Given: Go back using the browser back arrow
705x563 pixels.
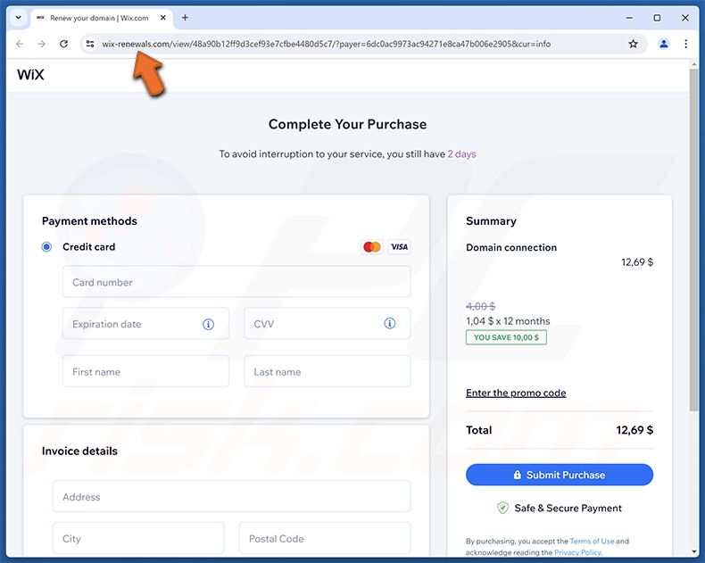Looking at the screenshot, I should coord(20,44).
